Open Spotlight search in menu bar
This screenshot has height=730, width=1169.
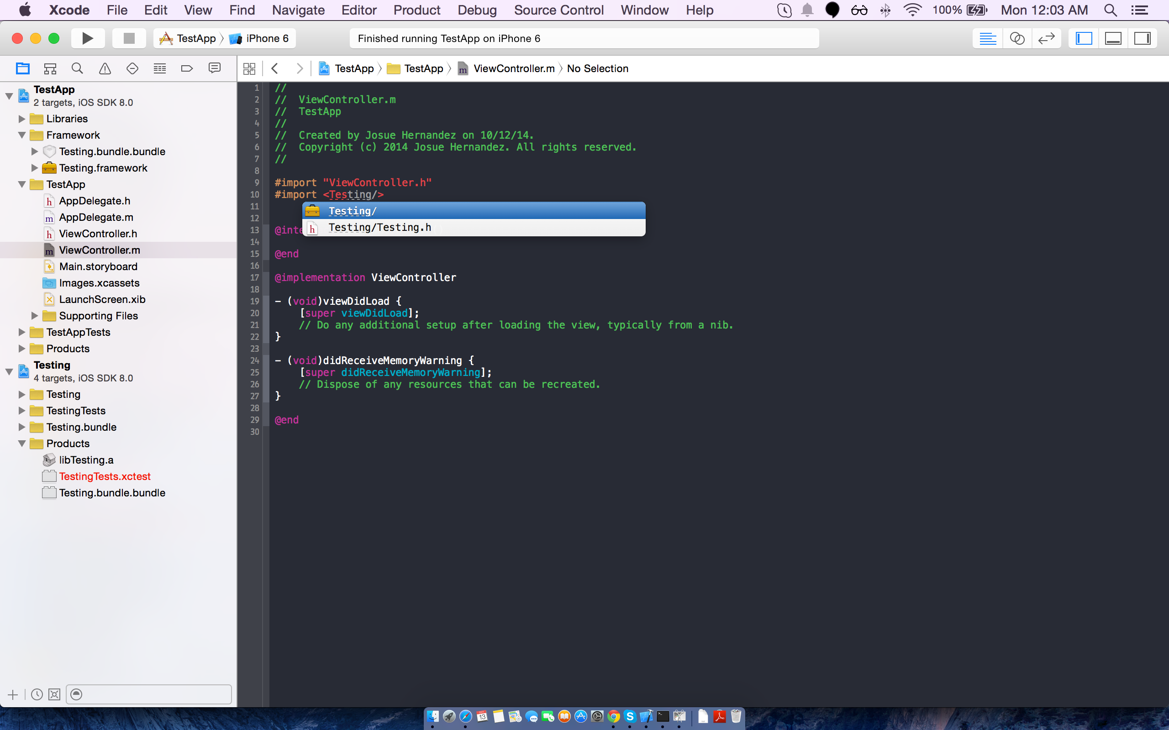1110,10
